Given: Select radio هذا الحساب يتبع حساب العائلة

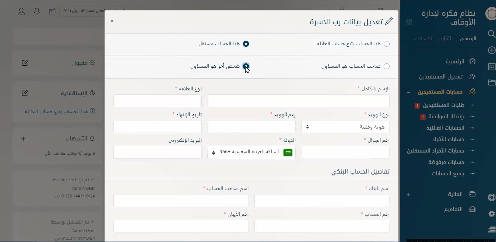Looking at the screenshot, I should point(386,44).
